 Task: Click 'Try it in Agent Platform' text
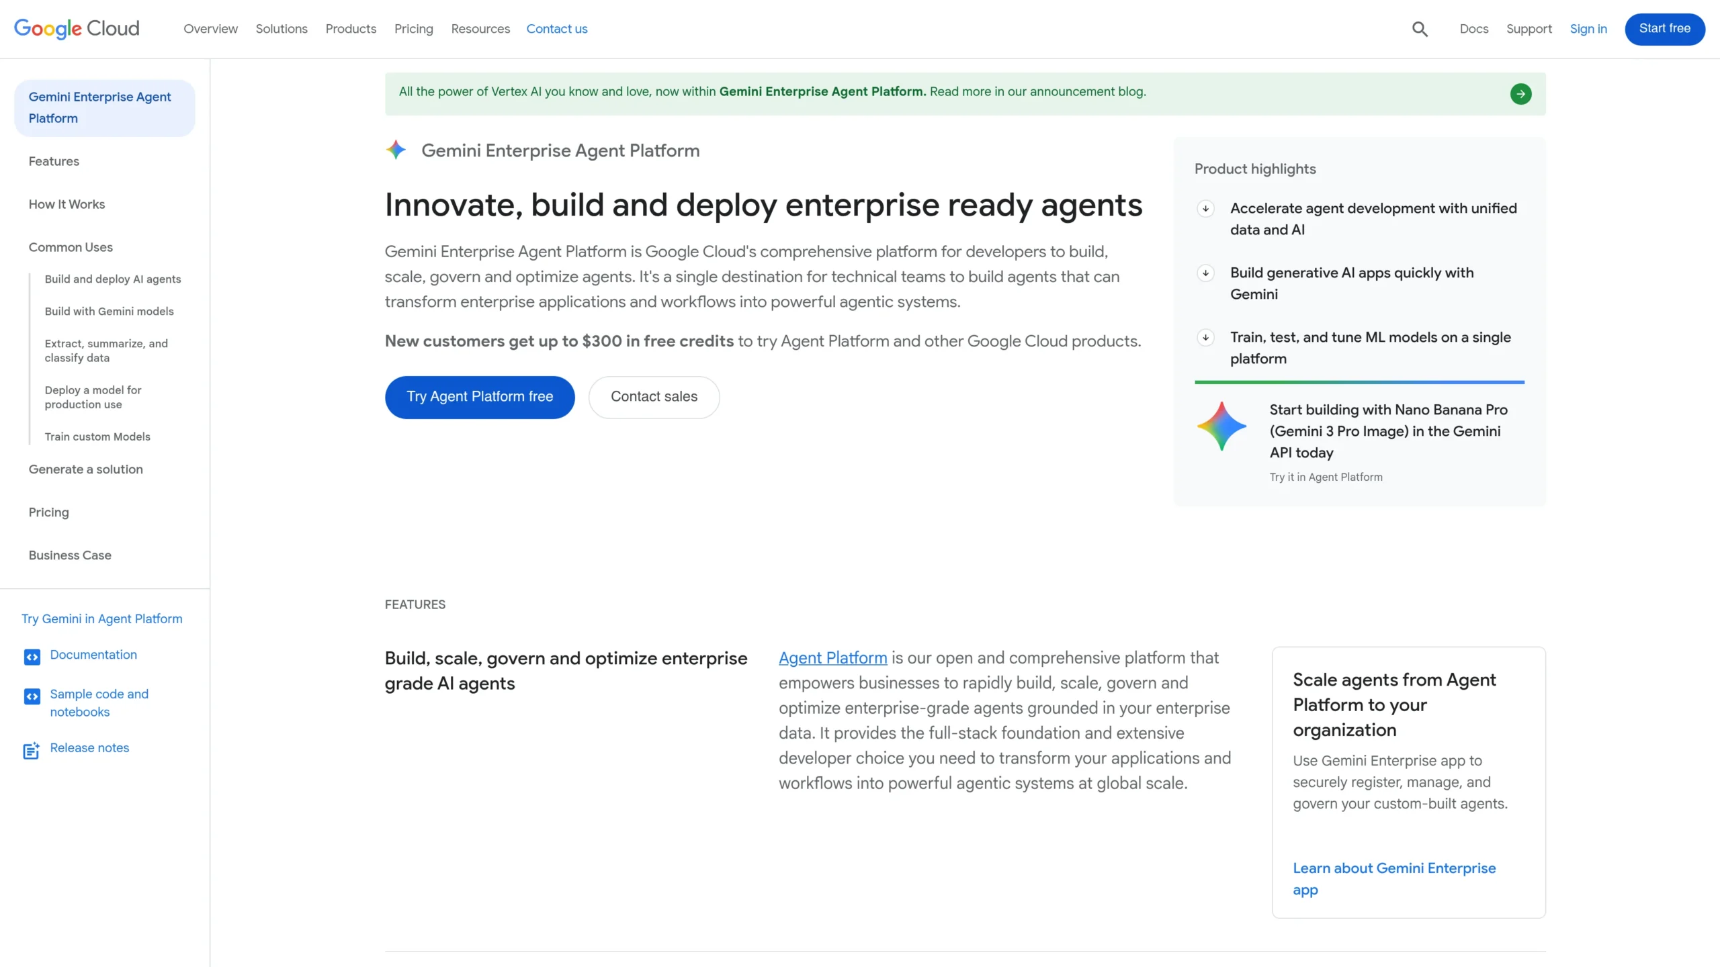1326,477
